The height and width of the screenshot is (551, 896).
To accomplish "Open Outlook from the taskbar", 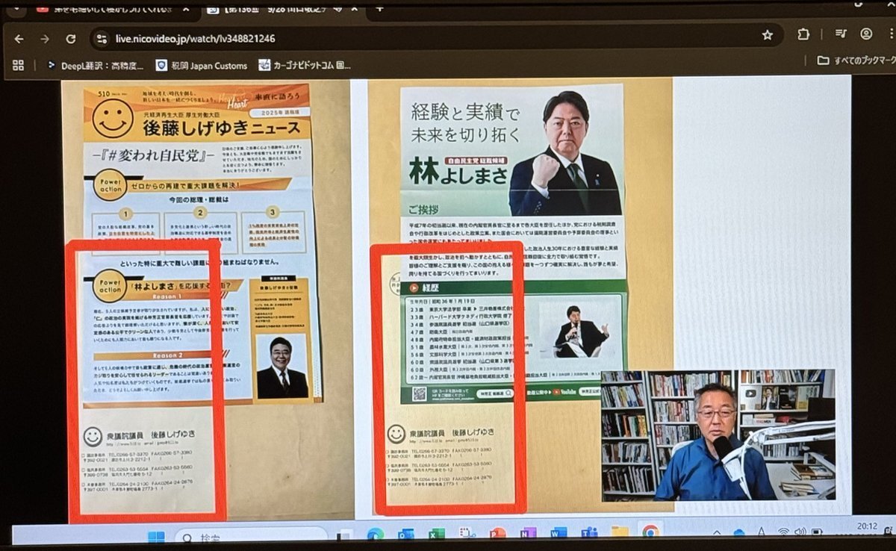I will (405, 535).
